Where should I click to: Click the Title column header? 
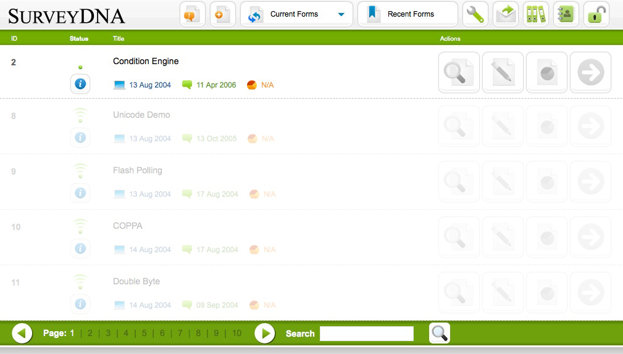[119, 38]
